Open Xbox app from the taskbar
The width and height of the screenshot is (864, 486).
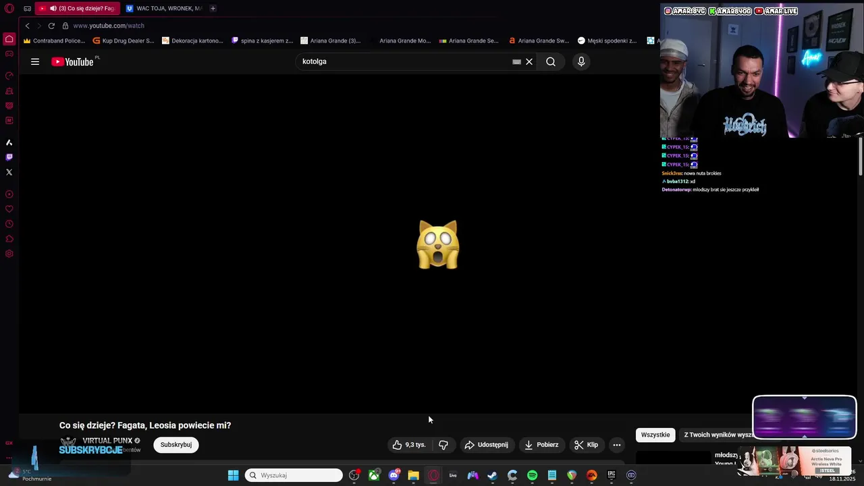(x=374, y=475)
